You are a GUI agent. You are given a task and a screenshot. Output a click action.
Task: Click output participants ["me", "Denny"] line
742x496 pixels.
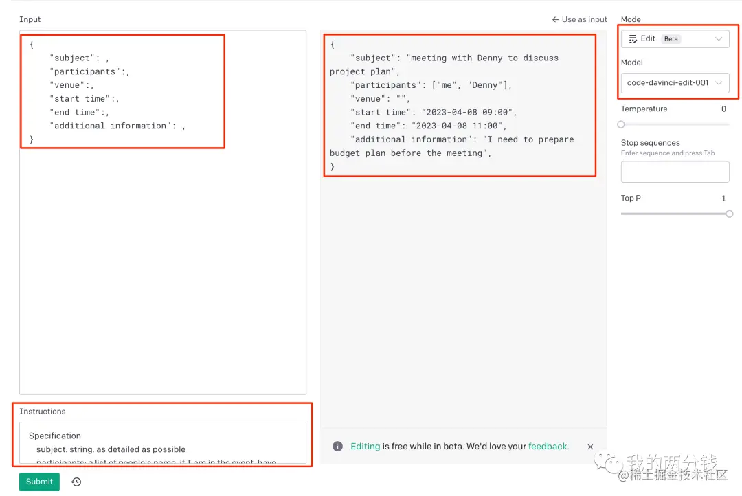[x=431, y=84]
